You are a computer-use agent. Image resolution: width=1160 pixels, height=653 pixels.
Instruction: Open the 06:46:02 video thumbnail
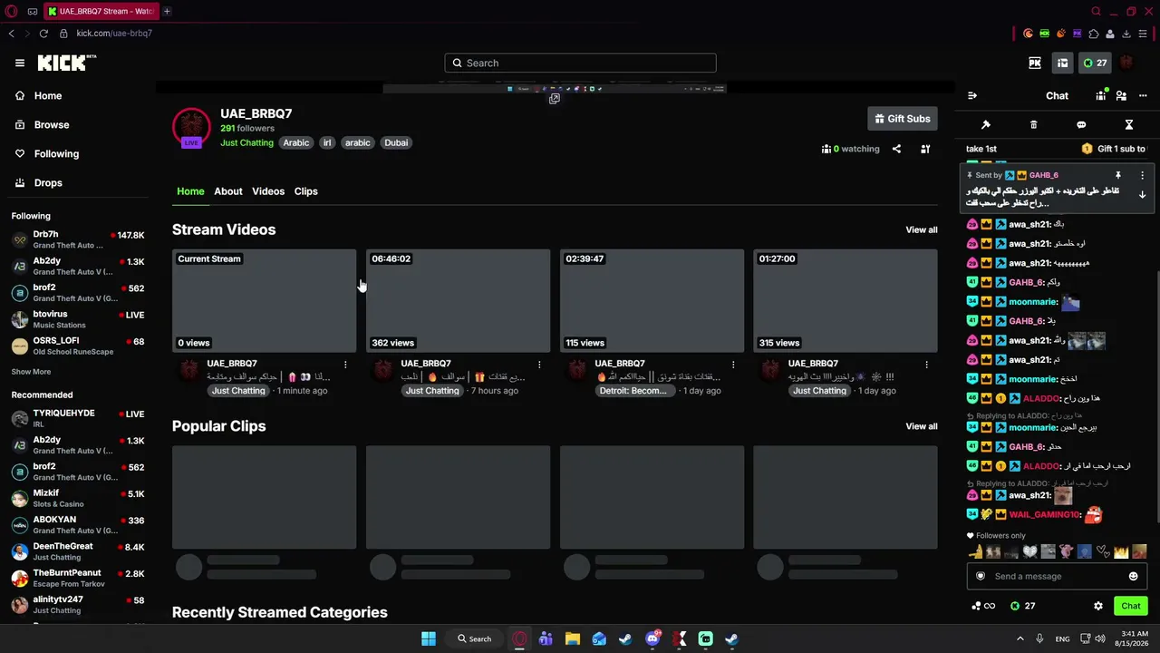(458, 300)
